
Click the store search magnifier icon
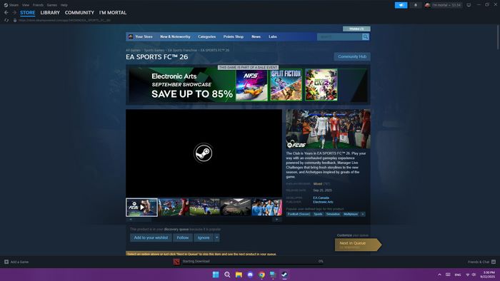[x=366, y=37]
